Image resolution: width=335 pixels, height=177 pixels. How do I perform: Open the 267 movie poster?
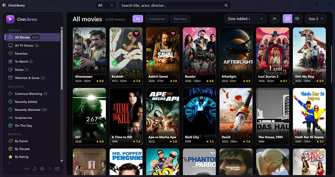click(89, 117)
